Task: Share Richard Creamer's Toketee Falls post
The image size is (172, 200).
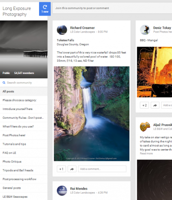Action: [x=72, y=169]
